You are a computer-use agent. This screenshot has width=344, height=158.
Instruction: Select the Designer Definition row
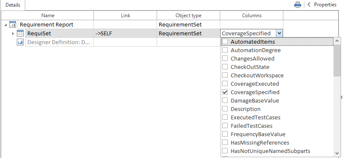point(59,42)
